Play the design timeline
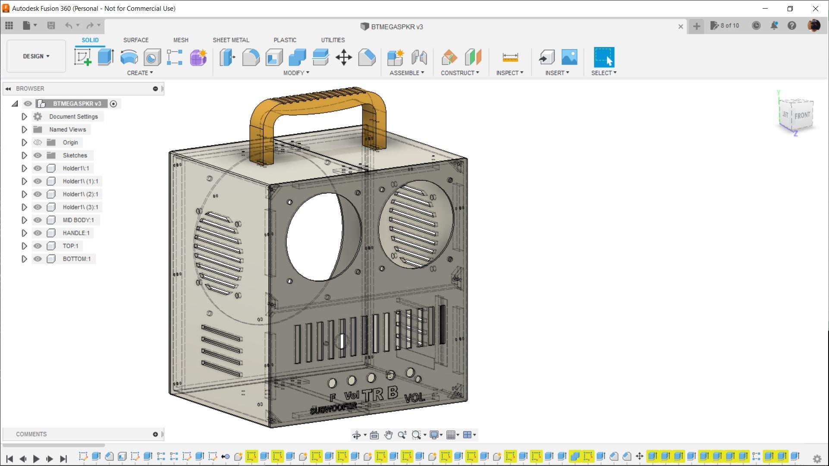 point(36,459)
